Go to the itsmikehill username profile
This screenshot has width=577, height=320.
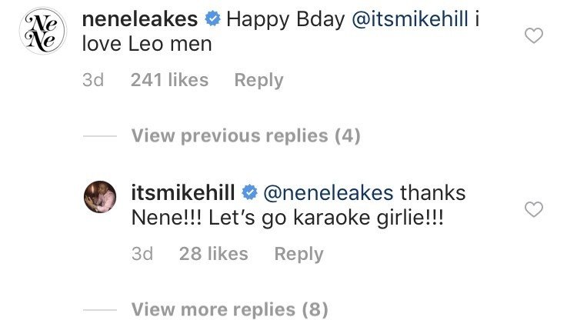pos(183,192)
